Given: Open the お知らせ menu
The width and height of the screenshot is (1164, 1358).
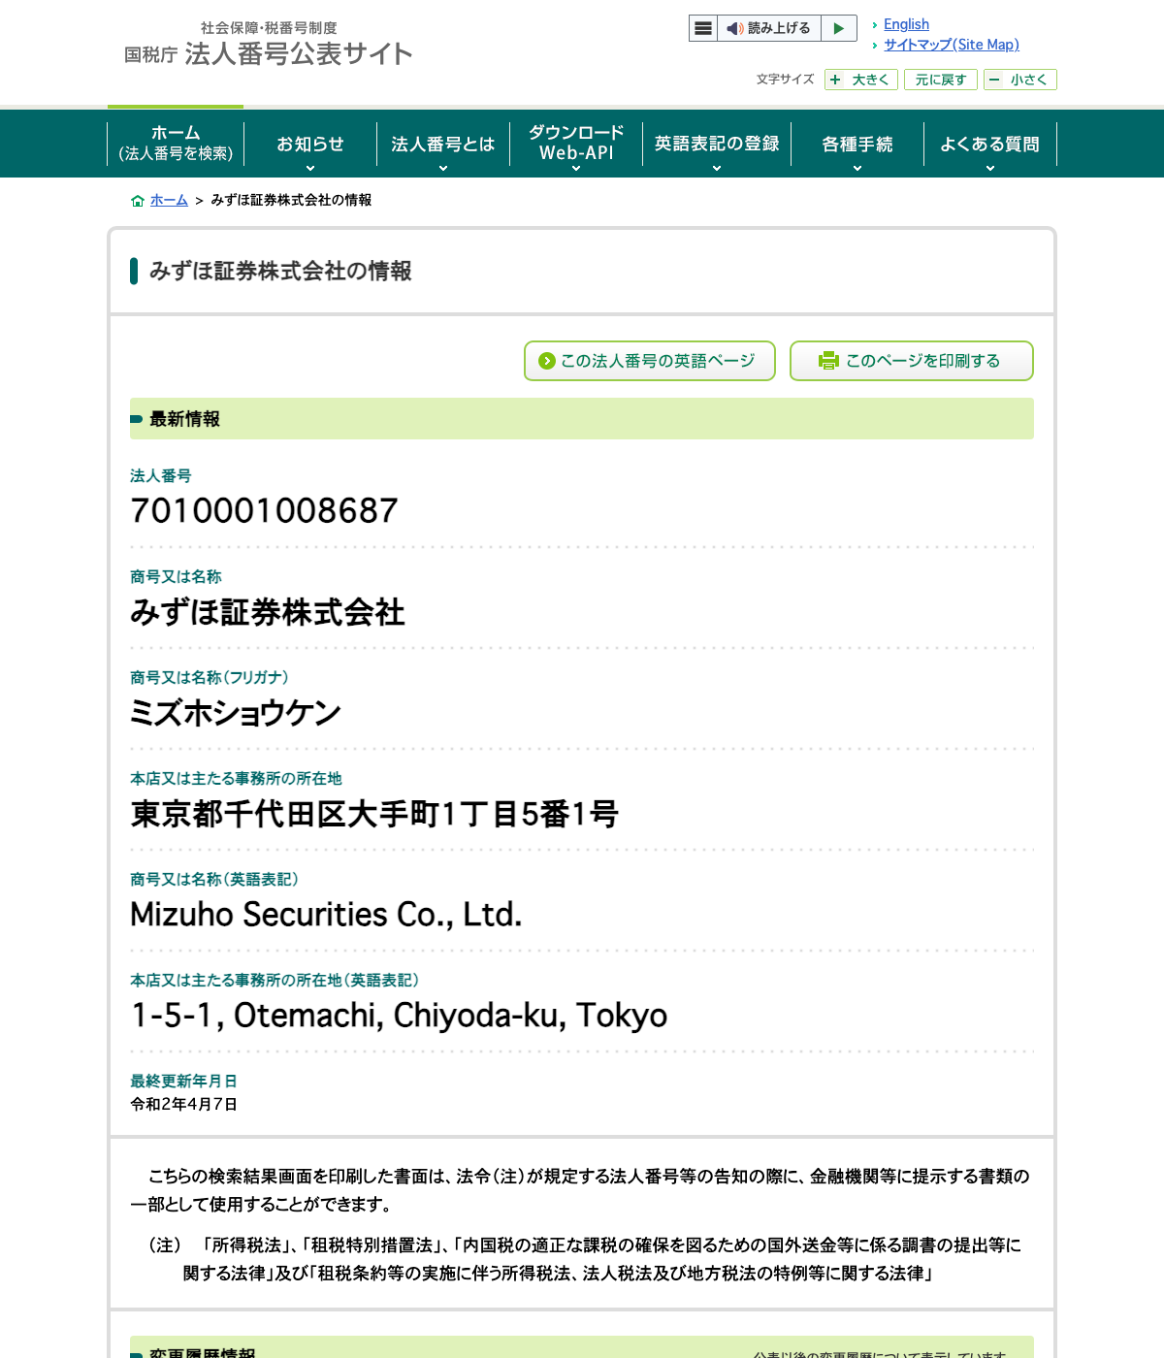Looking at the screenshot, I should (x=310, y=144).
